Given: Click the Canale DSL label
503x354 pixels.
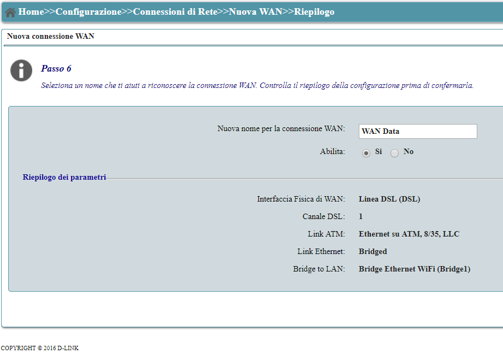Looking at the screenshot, I should pyautogui.click(x=324, y=216).
